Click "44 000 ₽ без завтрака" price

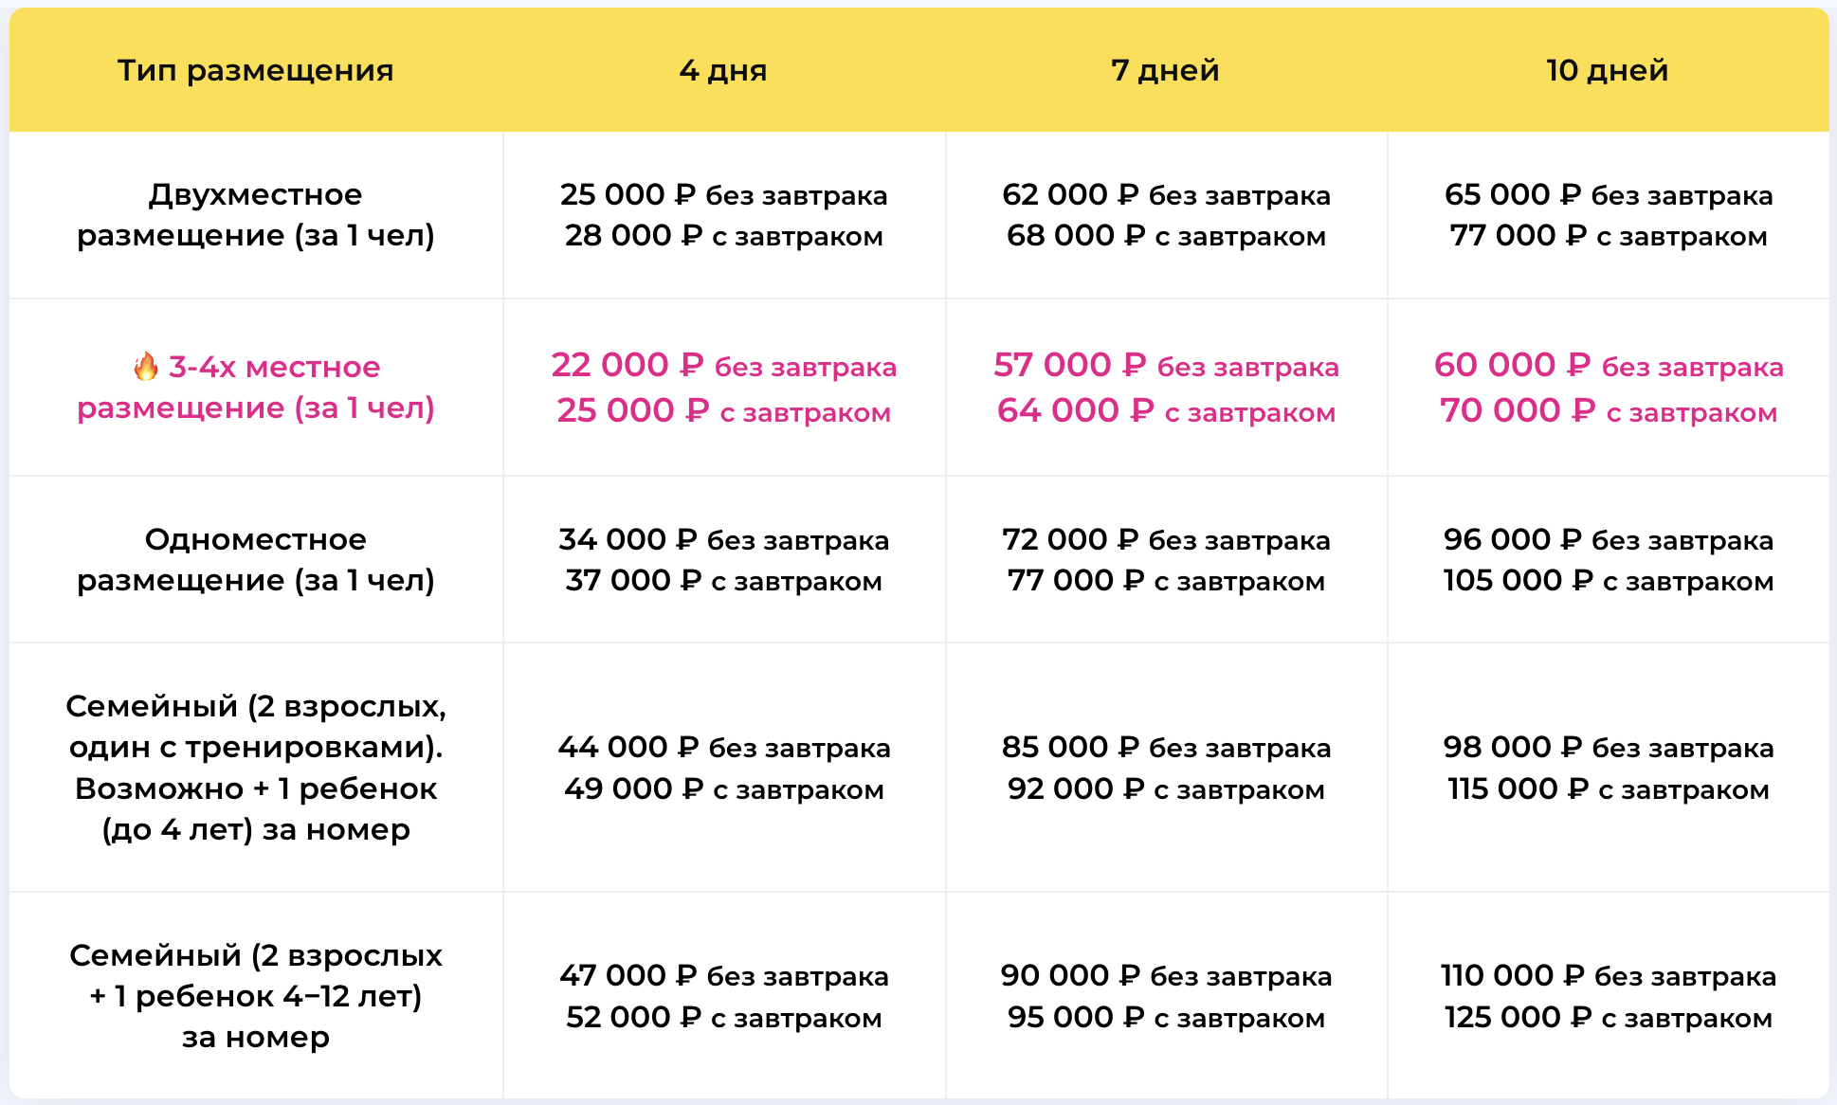[x=723, y=748]
